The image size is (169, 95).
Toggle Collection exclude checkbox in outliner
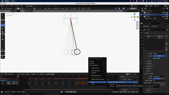[x=163, y=13]
